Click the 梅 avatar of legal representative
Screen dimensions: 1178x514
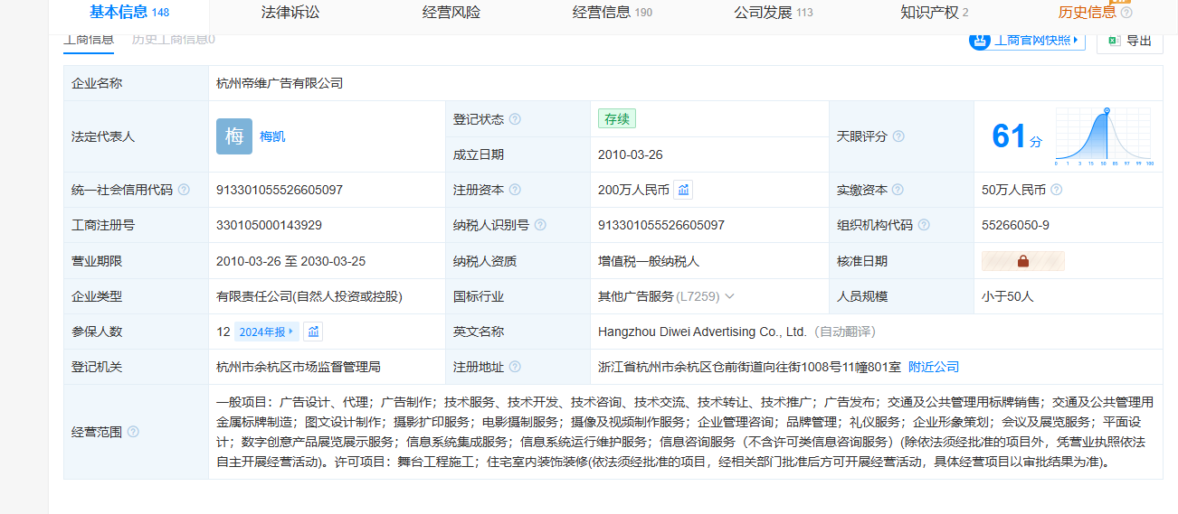click(234, 136)
